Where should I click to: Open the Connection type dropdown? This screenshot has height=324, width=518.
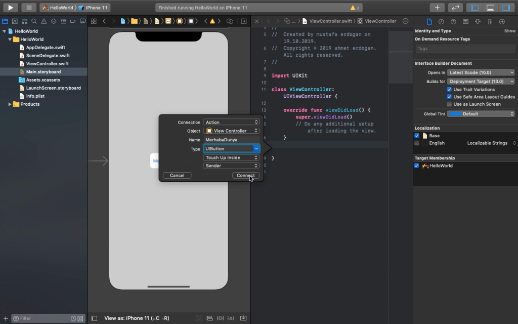coord(231,121)
